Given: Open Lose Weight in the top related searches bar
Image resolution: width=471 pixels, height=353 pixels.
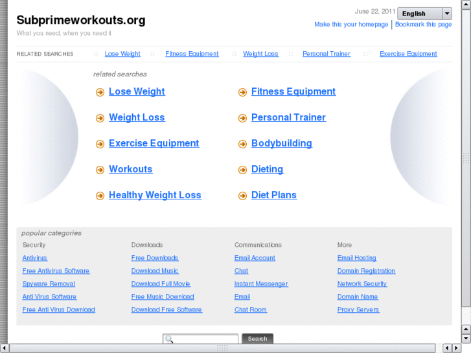Looking at the screenshot, I should pos(122,54).
